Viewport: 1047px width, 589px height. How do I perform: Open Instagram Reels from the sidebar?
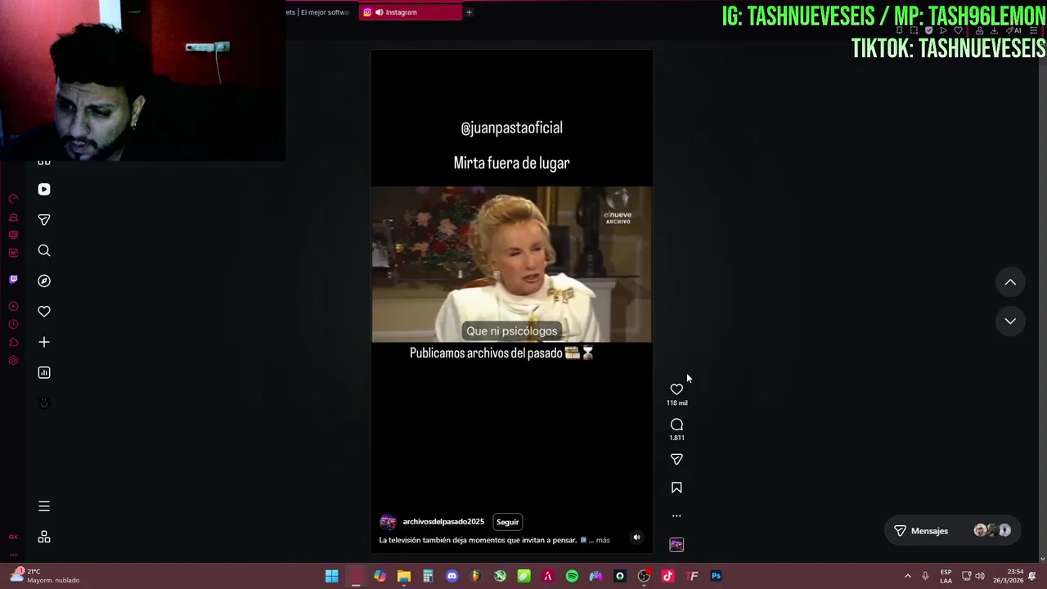click(44, 189)
